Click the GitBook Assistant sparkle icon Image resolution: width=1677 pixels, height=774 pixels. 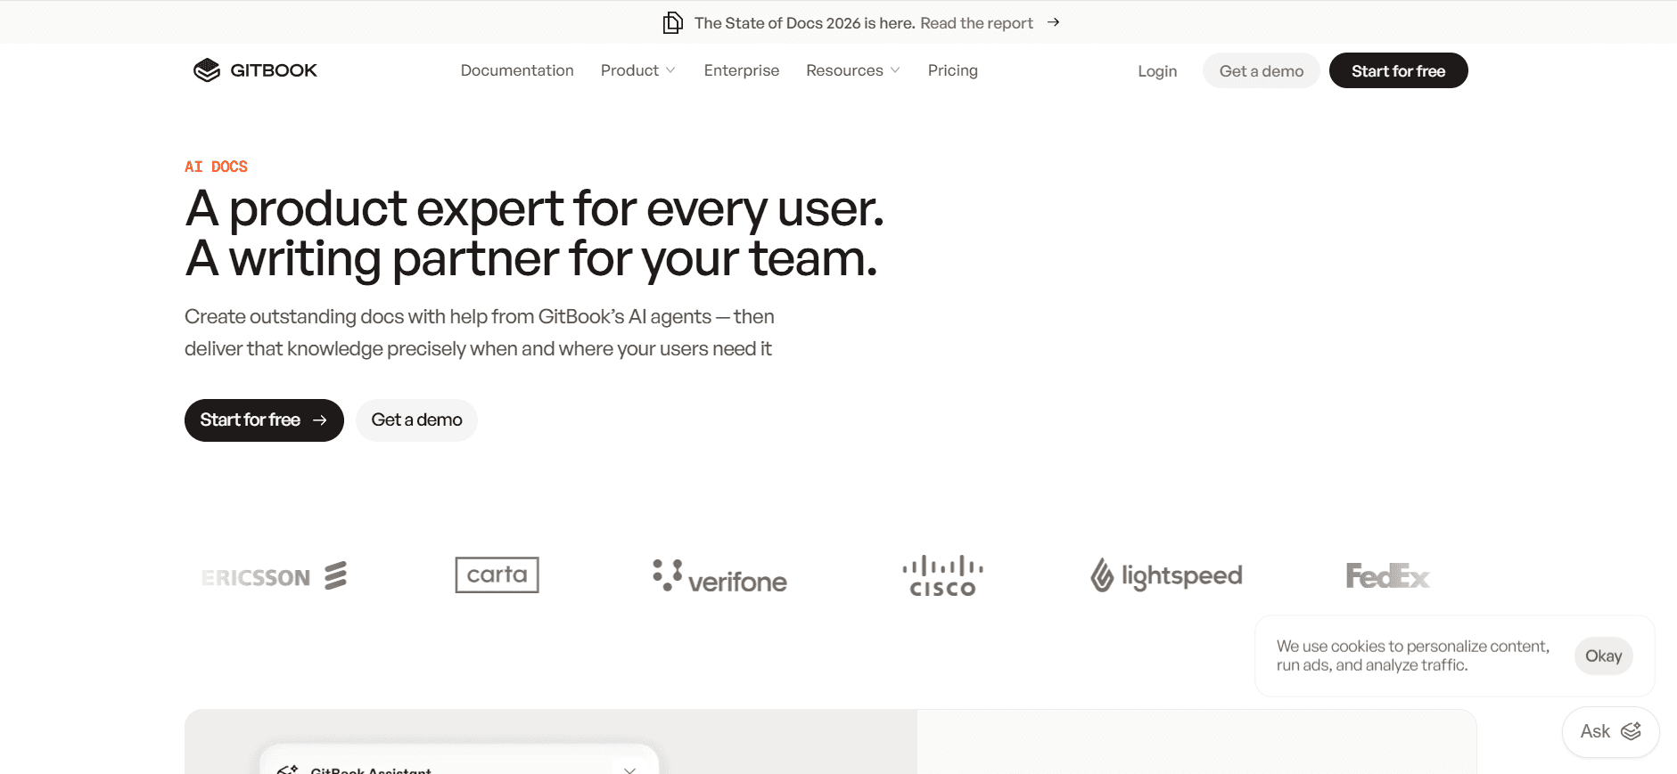click(287, 770)
